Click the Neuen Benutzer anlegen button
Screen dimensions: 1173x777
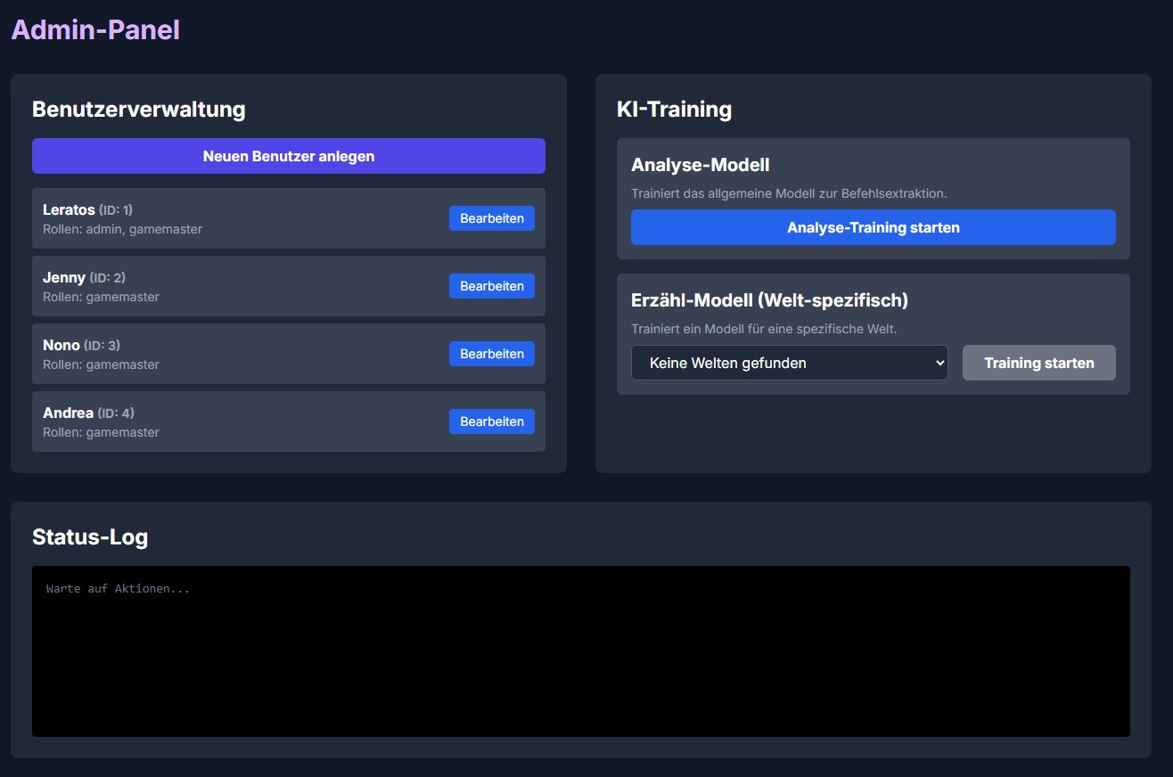point(288,156)
